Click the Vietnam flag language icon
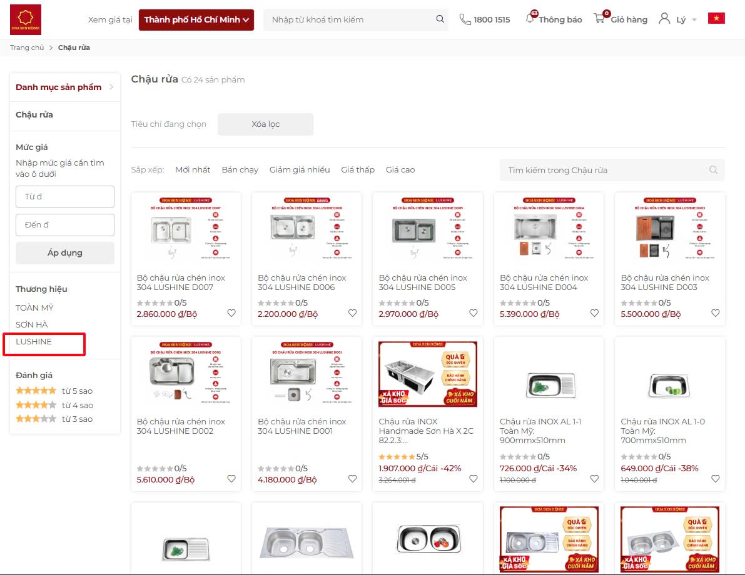Viewport: 745px width, 575px height. (716, 19)
